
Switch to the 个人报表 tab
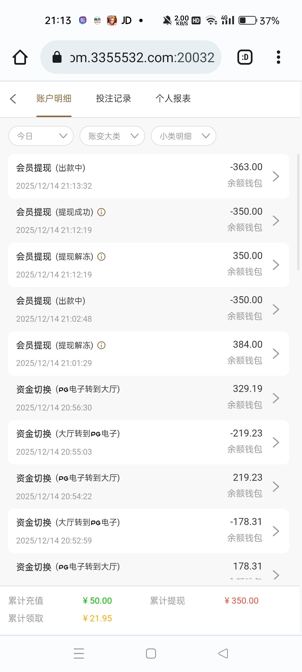coord(173,99)
